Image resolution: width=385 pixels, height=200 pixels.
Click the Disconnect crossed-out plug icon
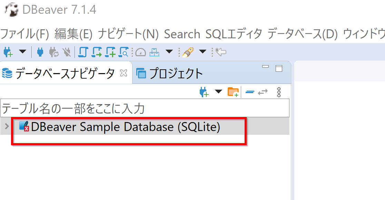[67, 52]
